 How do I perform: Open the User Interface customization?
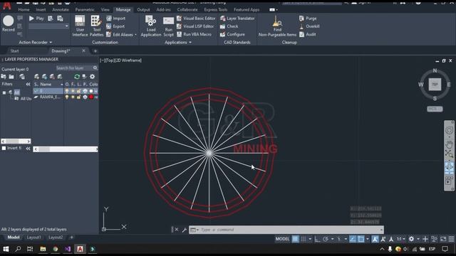pos(80,26)
